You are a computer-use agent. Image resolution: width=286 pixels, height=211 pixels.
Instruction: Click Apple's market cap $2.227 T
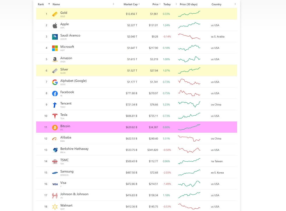[132, 25]
